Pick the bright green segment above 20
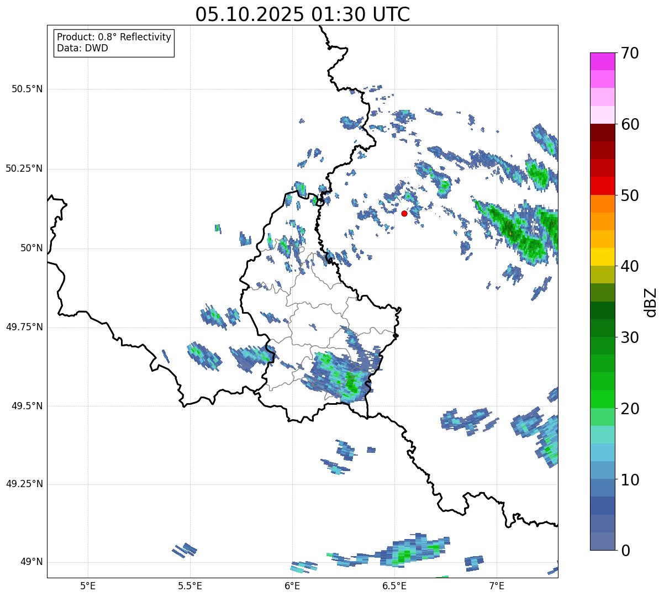 pos(603,399)
